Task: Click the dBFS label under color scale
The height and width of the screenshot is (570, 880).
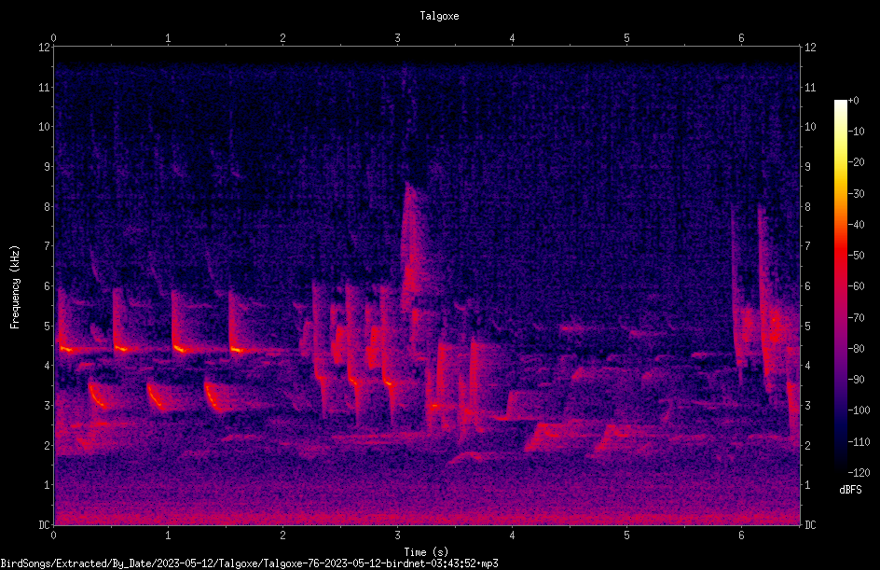Action: (850, 490)
